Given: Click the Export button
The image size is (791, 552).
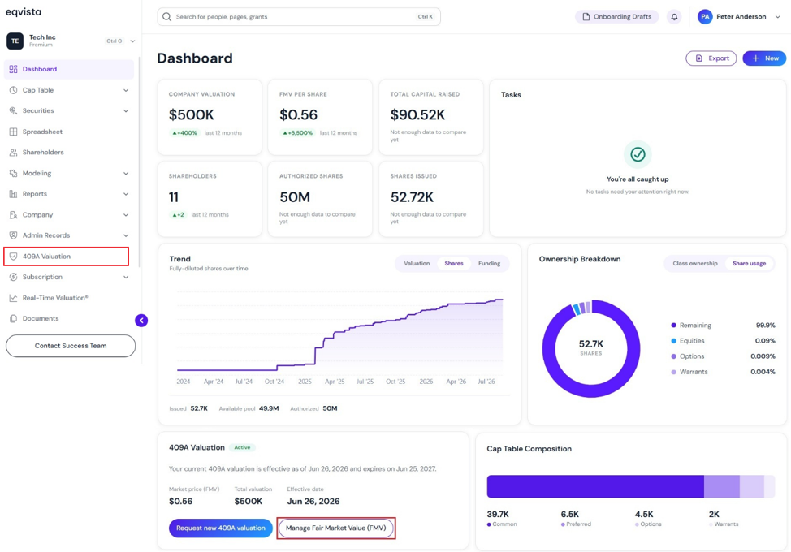Looking at the screenshot, I should tap(711, 58).
